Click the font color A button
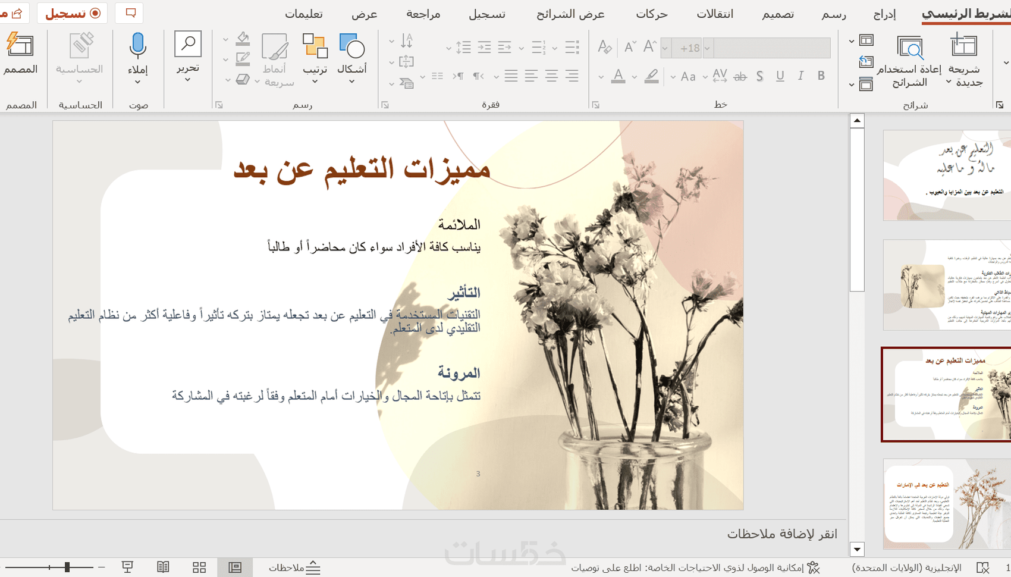The width and height of the screenshot is (1011, 577). [x=618, y=76]
